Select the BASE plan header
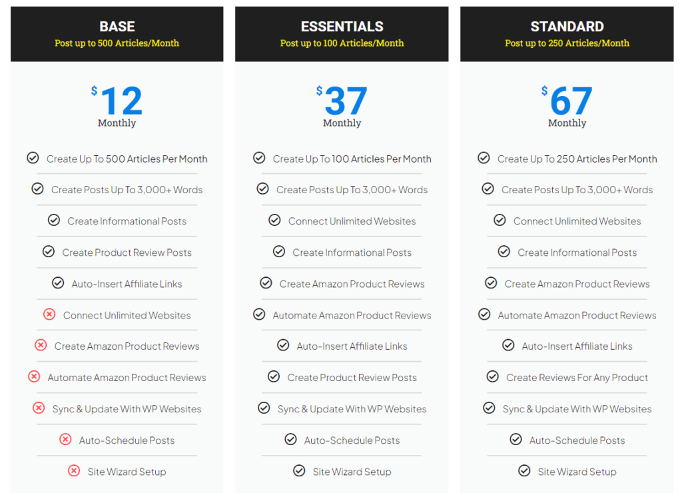 point(117,34)
